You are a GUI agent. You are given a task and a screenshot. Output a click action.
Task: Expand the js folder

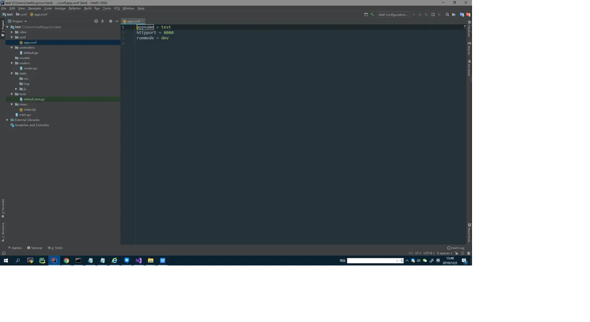point(16,89)
